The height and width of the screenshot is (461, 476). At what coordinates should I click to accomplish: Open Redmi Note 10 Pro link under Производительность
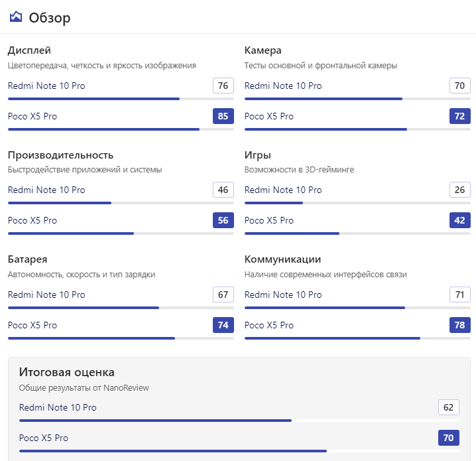46,190
